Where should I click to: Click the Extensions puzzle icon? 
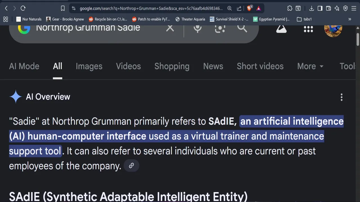tap(290, 8)
